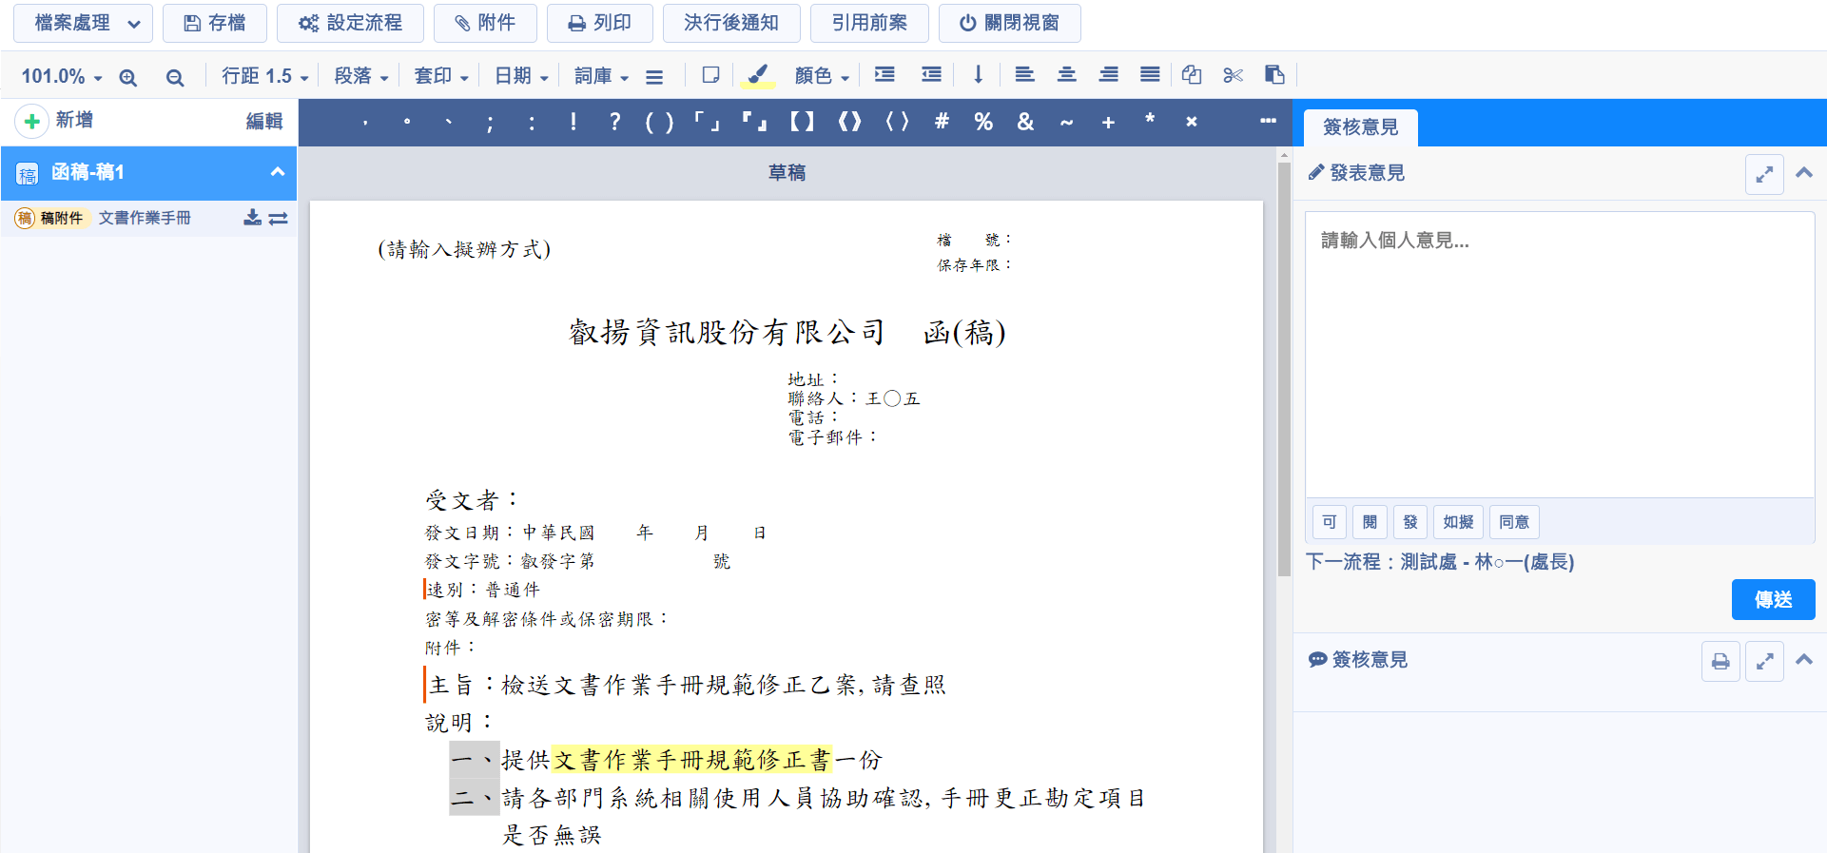The image size is (1827, 853).
Task: Click the zoom out magnifier icon
Action: pos(174,77)
